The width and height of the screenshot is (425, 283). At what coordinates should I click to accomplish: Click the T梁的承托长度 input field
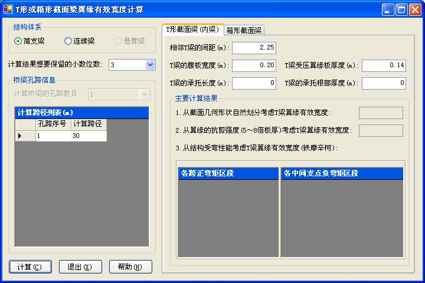pyautogui.click(x=254, y=83)
